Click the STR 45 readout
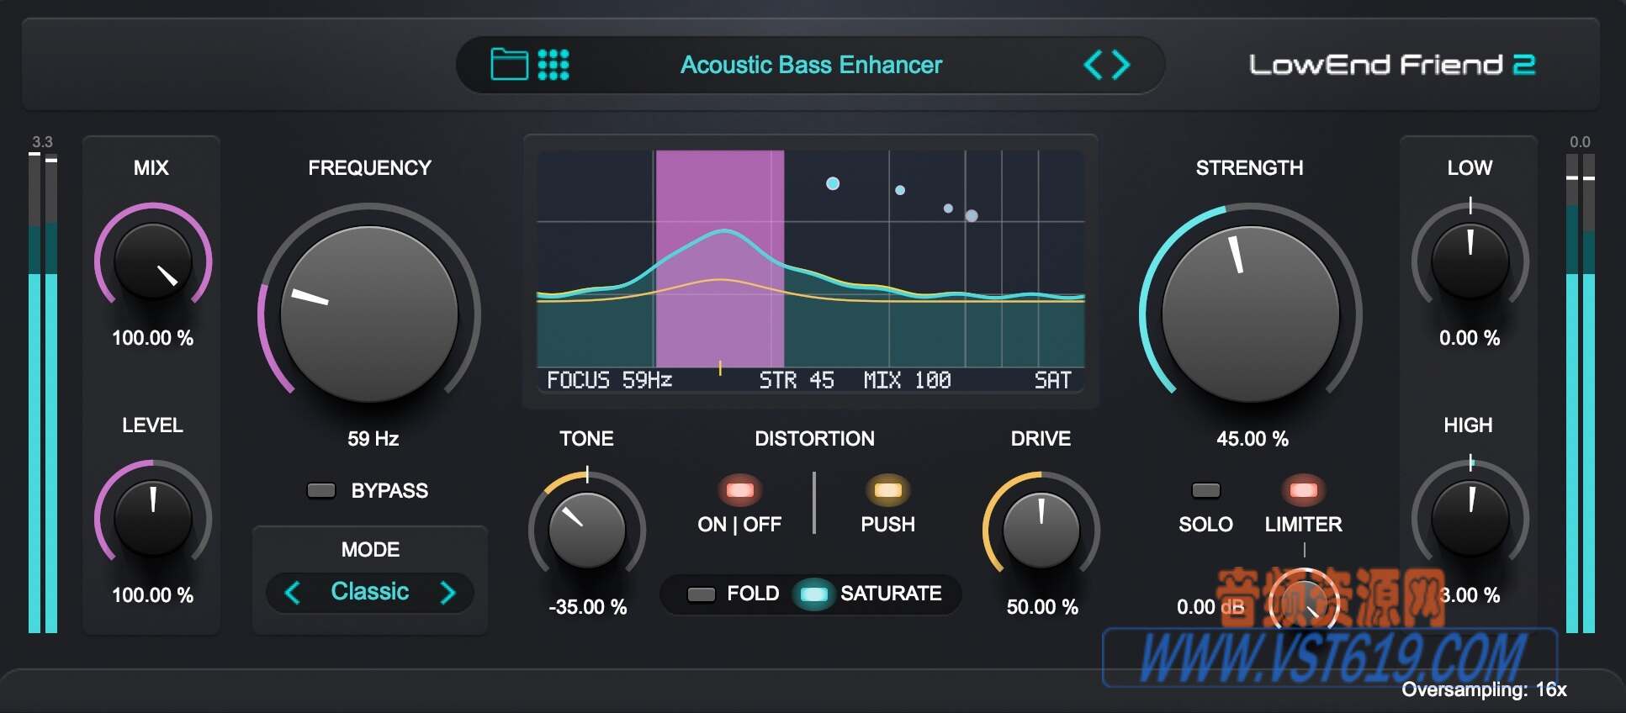This screenshot has height=713, width=1626. (797, 380)
